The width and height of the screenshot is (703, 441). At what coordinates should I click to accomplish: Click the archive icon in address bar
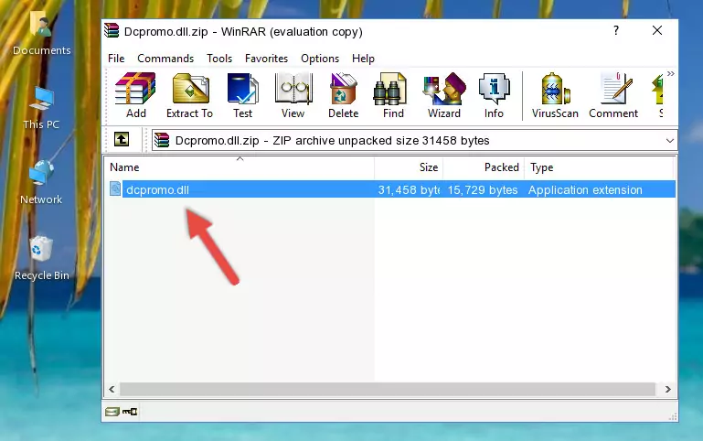coord(162,140)
